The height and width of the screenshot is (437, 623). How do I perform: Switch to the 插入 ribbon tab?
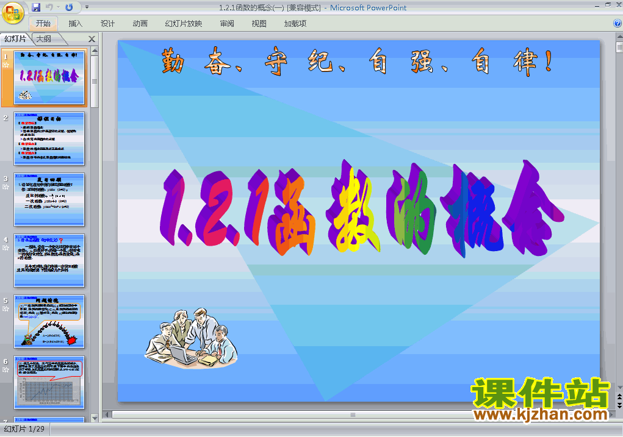(x=75, y=24)
